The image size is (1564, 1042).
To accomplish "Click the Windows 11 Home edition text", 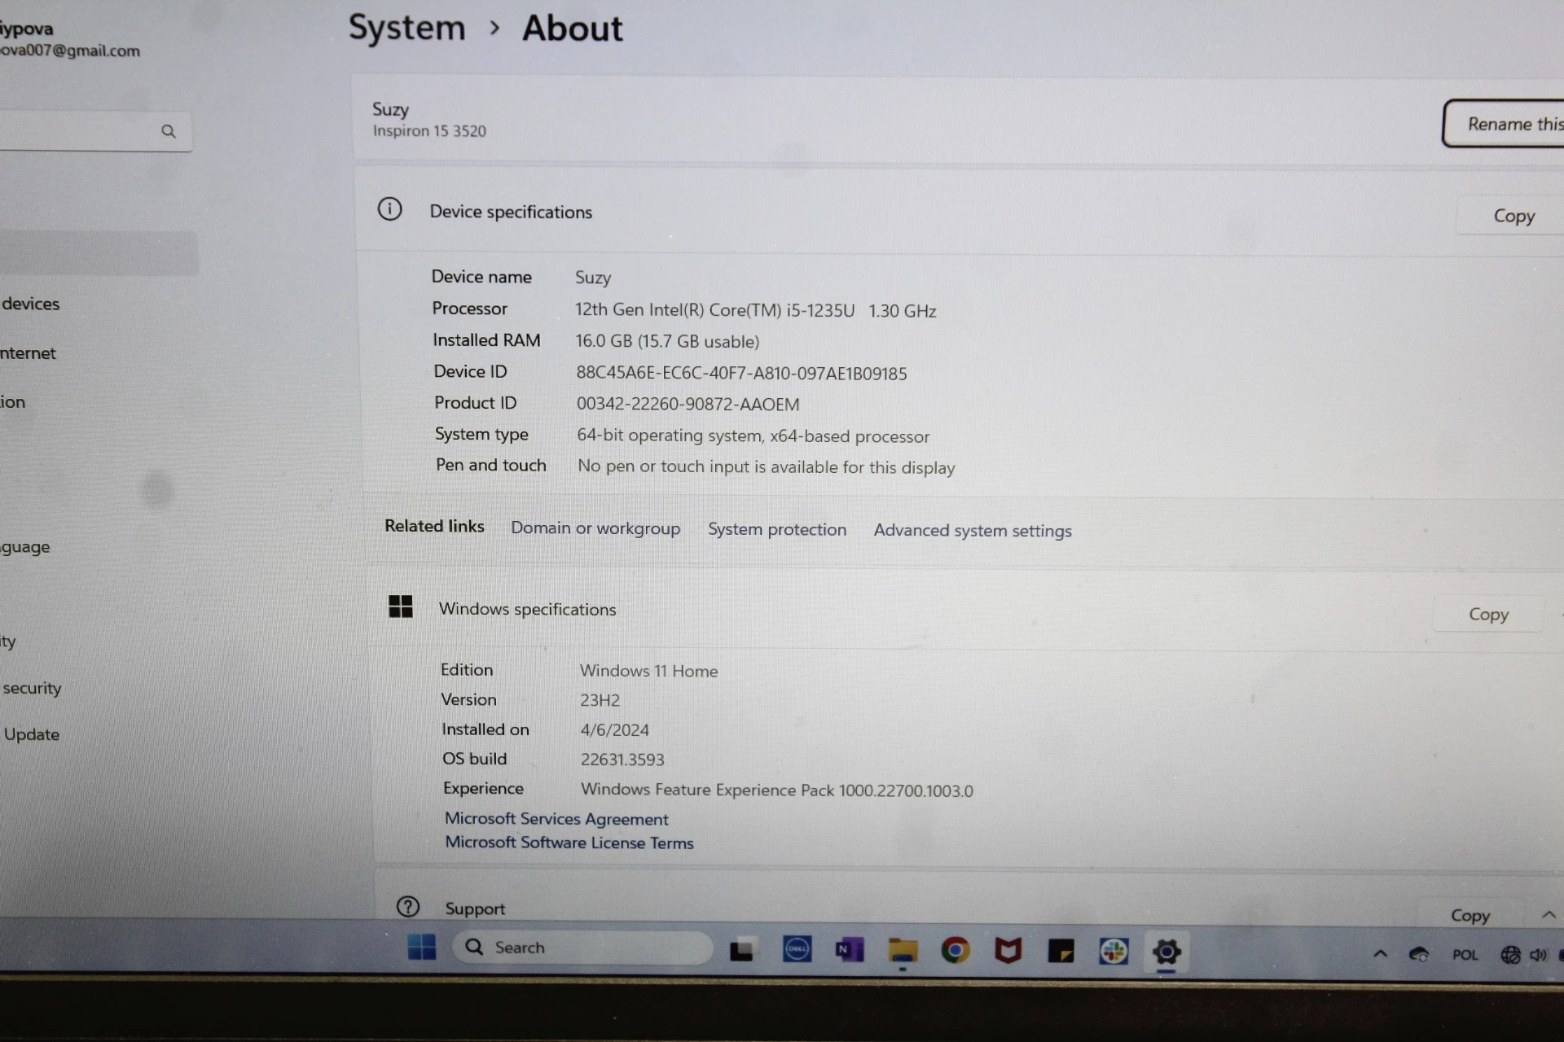I will [648, 671].
